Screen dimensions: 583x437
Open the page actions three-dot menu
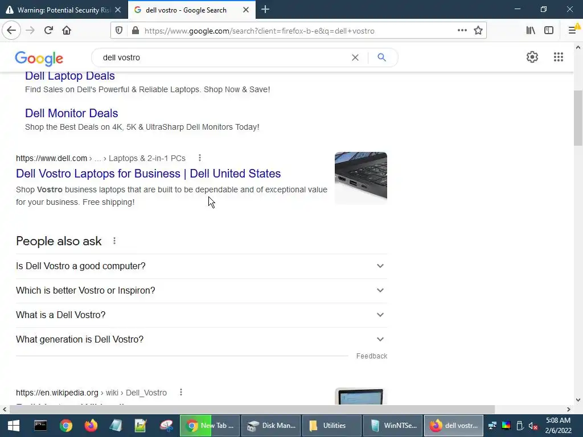462,31
